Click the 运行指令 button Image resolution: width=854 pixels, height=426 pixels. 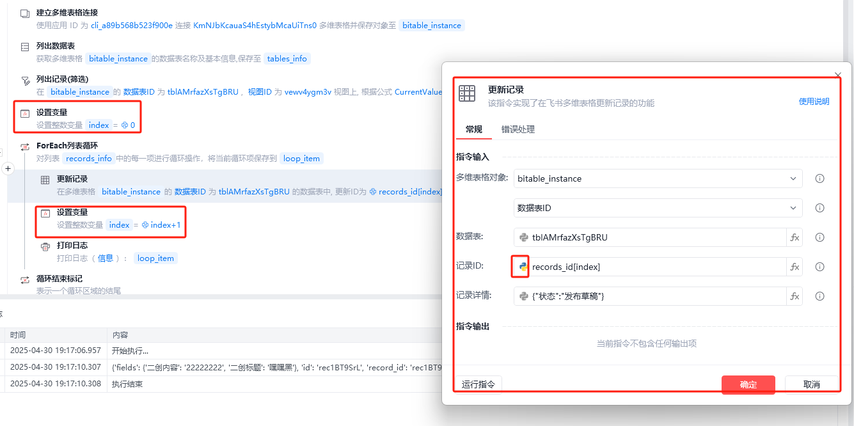pyautogui.click(x=478, y=384)
